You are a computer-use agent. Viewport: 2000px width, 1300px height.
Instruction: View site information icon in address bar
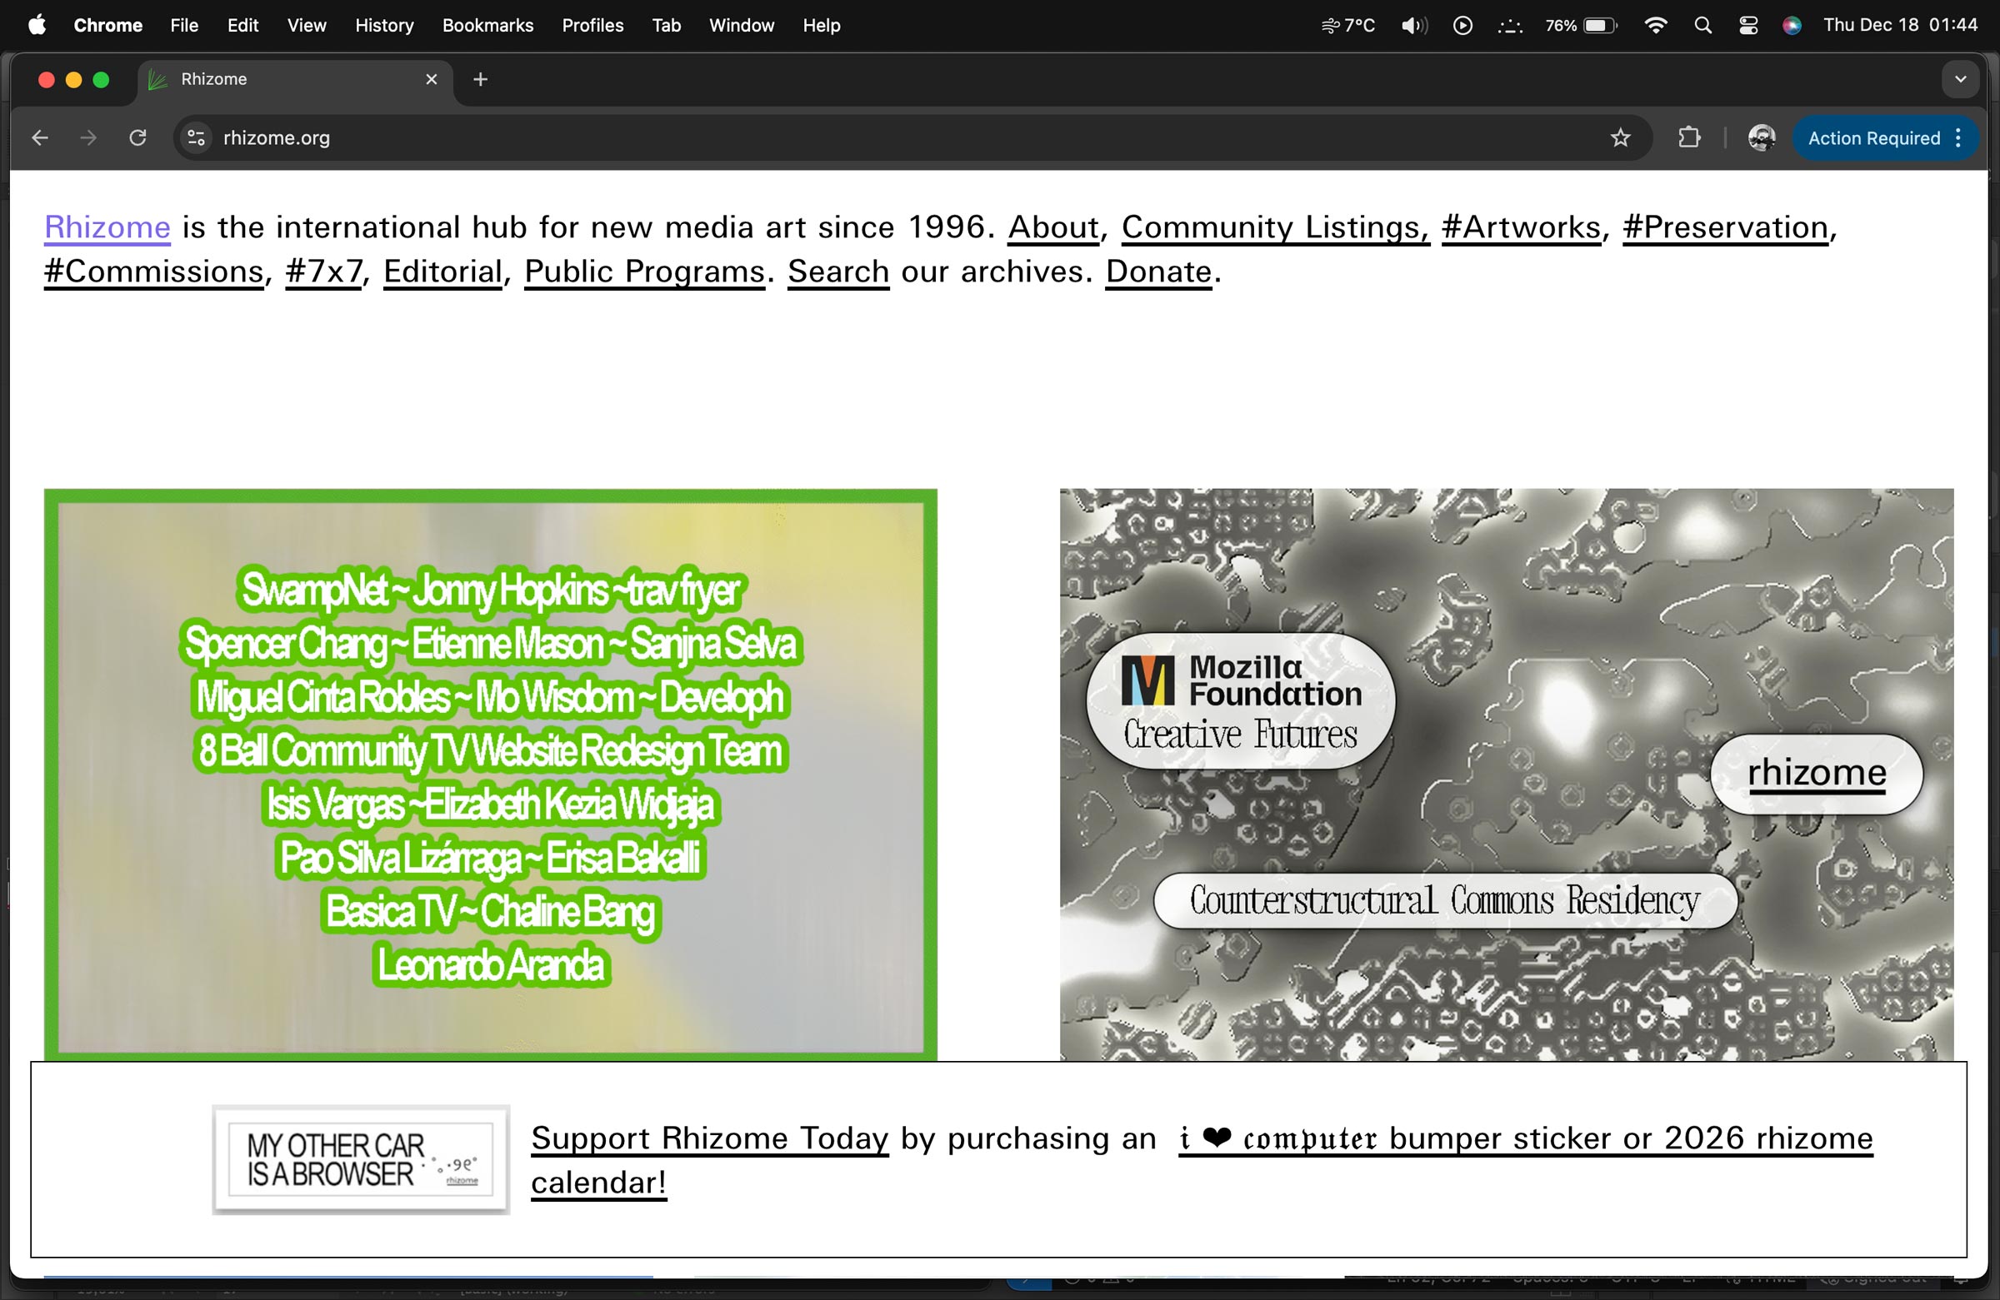click(x=196, y=137)
